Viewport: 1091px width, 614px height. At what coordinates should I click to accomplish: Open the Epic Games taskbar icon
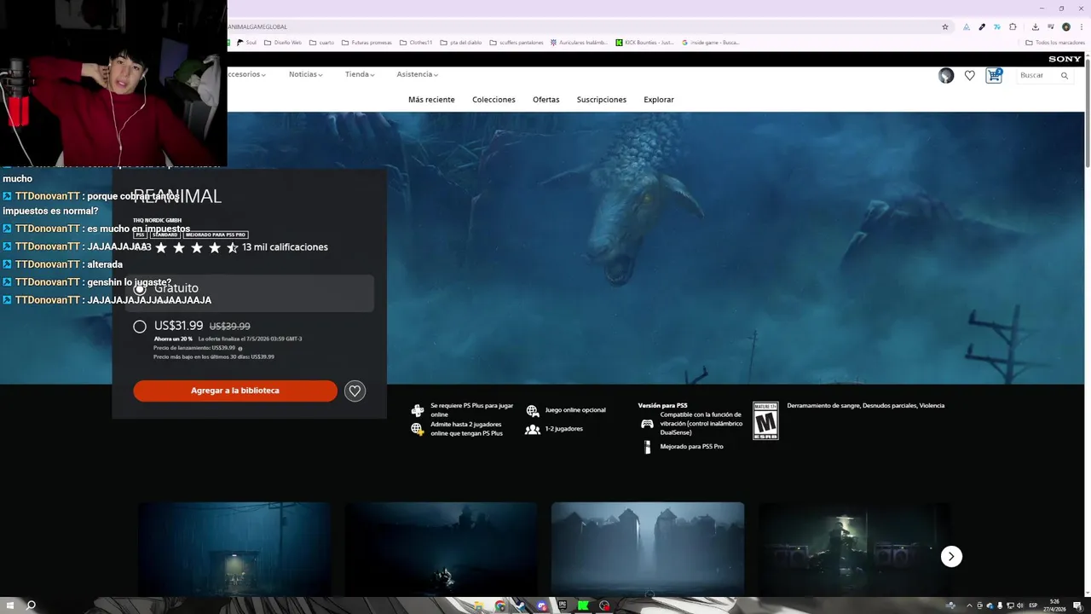coord(563,605)
